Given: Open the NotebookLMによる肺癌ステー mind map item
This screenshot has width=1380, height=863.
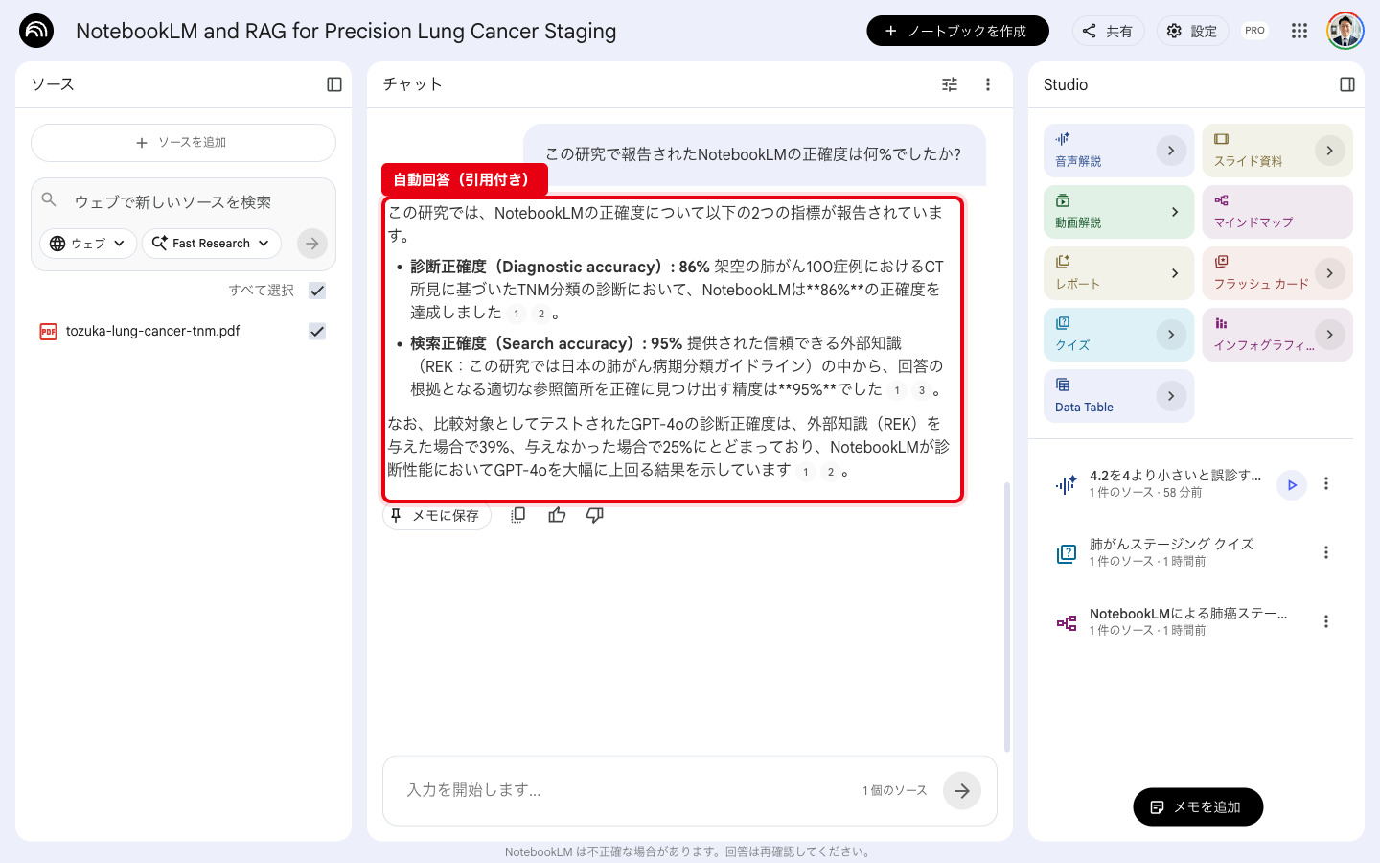Looking at the screenshot, I should (1188, 621).
